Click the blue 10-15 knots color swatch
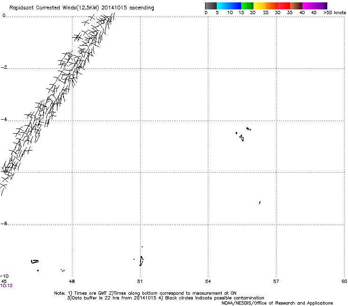This screenshot has height=306, width=348. (x=235, y=6)
